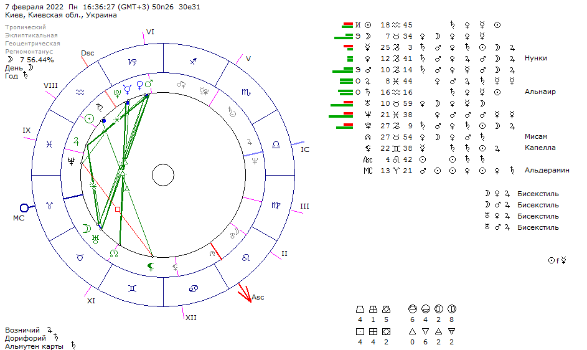This screenshot has height=350, width=587.
Task: Select the Gemini sign in the outer zodiac ring
Action: pos(132,288)
